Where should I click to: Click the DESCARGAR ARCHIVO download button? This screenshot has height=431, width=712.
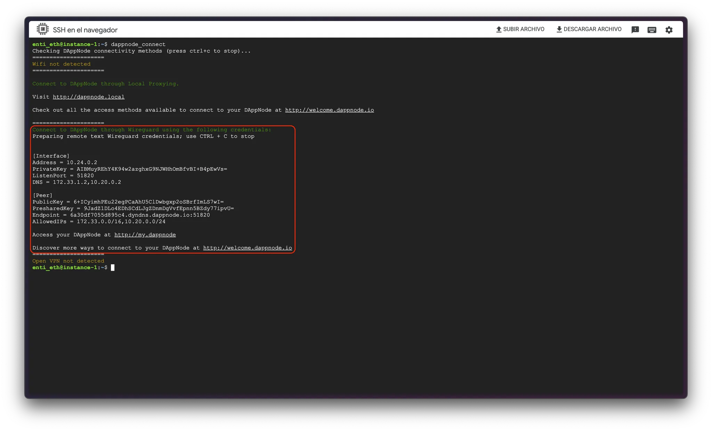click(x=589, y=29)
